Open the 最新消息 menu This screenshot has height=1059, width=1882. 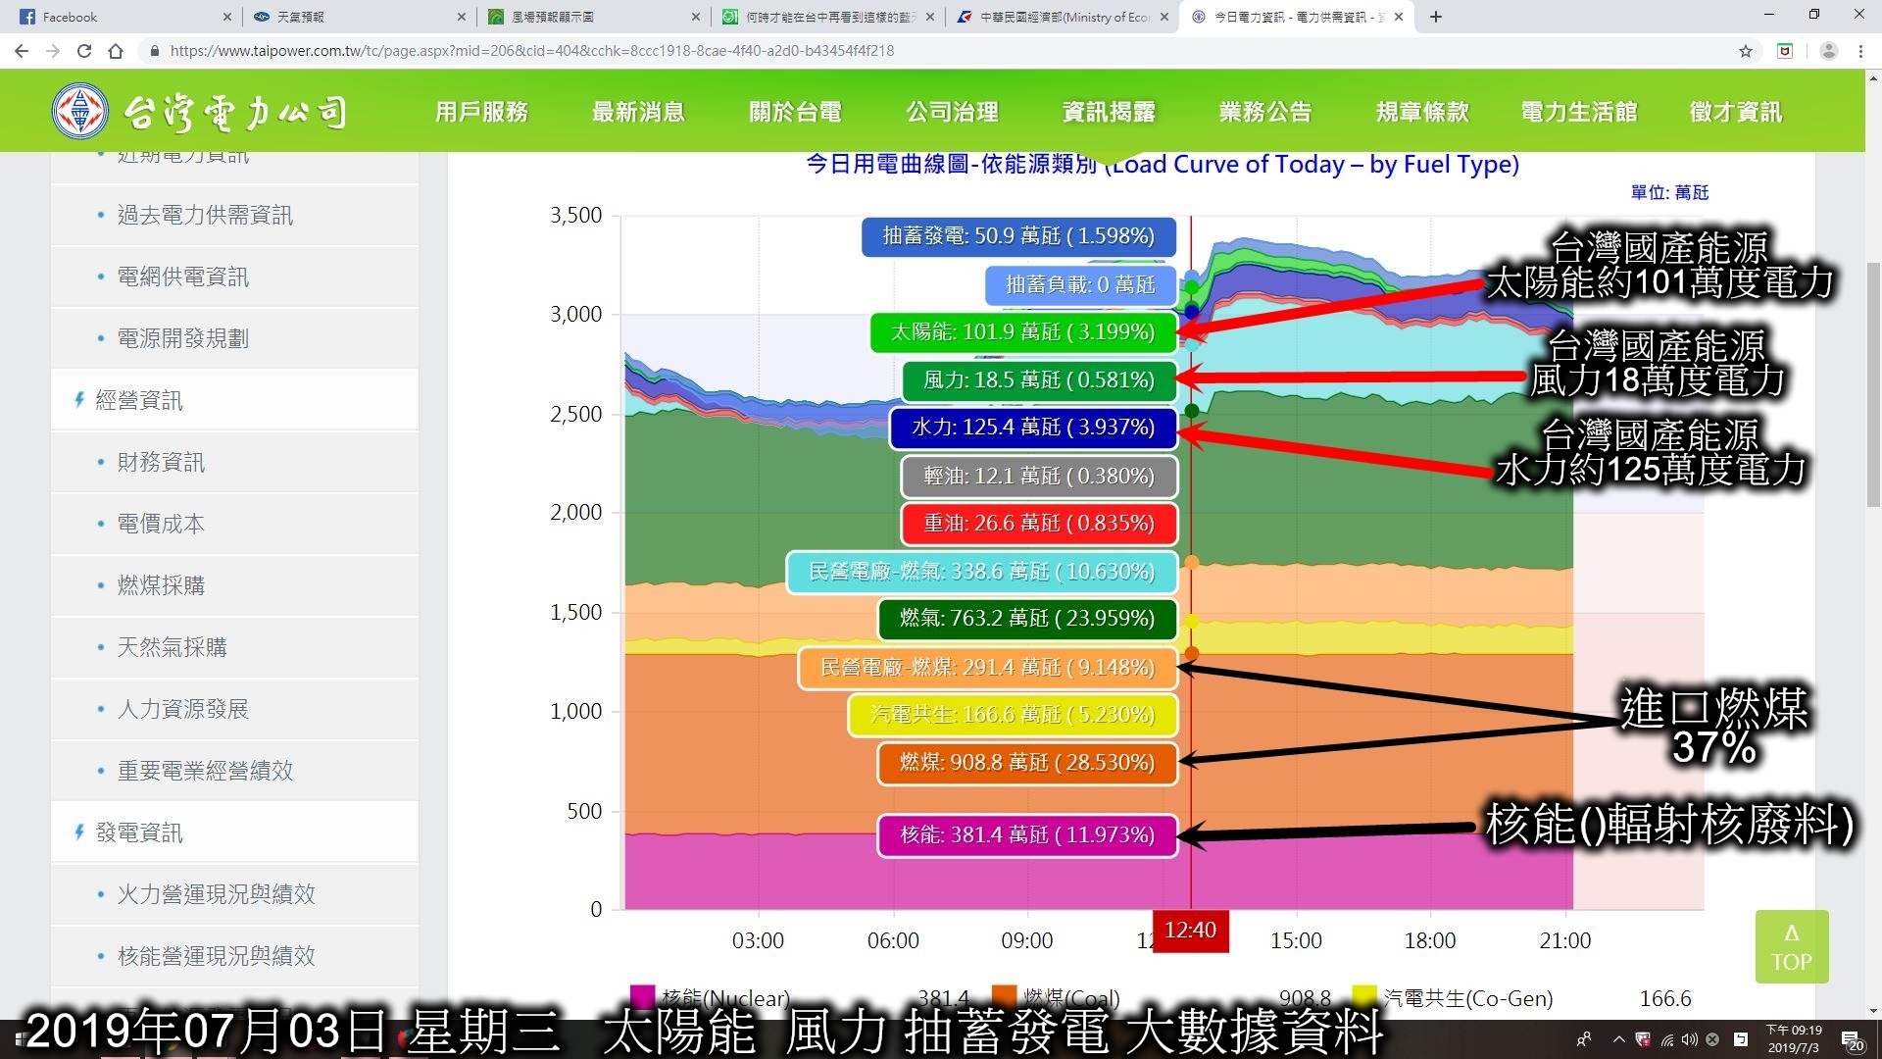point(638,112)
